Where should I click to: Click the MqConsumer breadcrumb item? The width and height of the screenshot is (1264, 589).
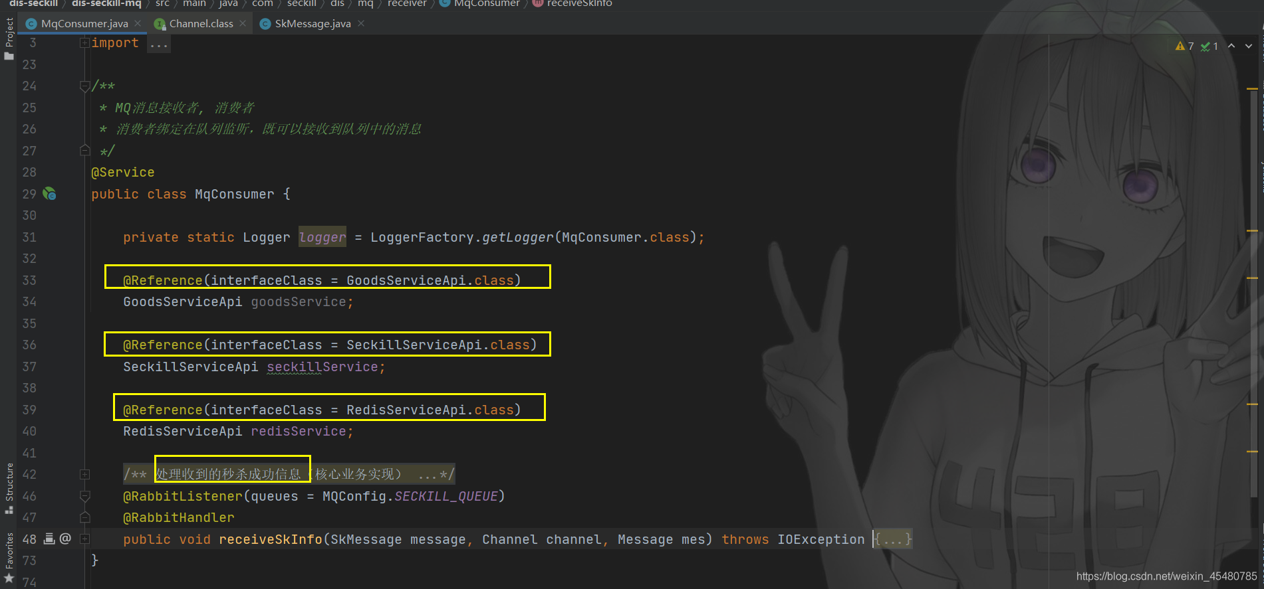(x=481, y=4)
